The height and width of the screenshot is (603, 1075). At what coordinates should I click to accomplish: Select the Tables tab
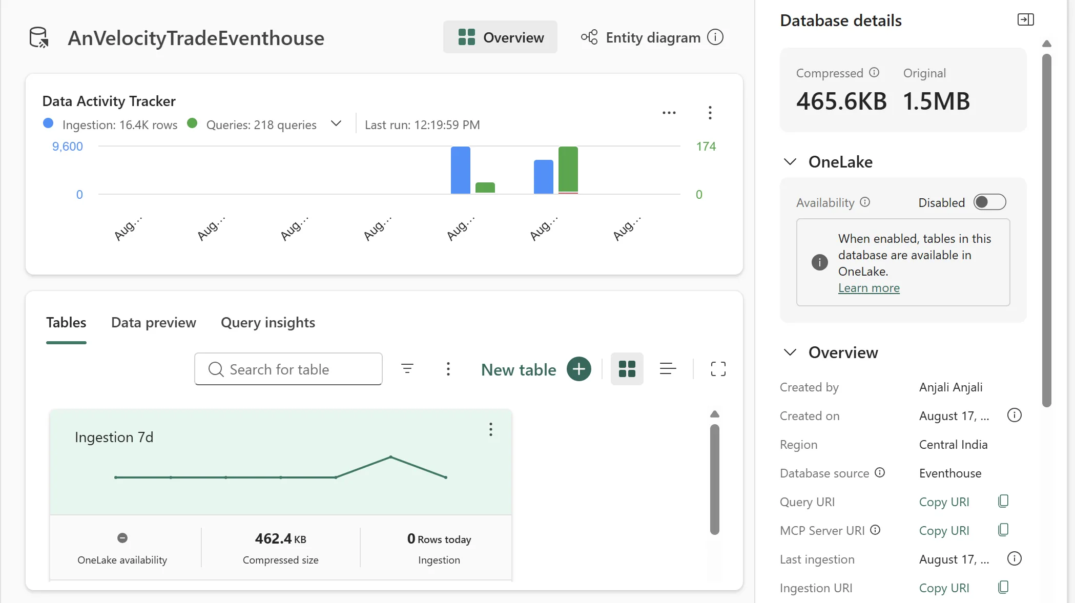coord(66,323)
